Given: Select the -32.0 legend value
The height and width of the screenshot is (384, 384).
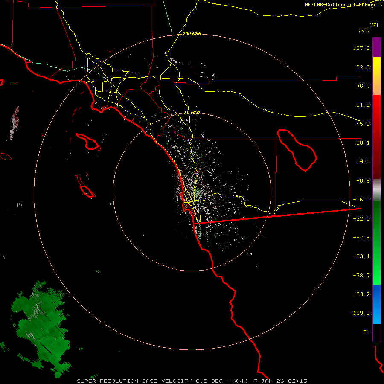Looking at the screenshot, I should pos(361,219).
